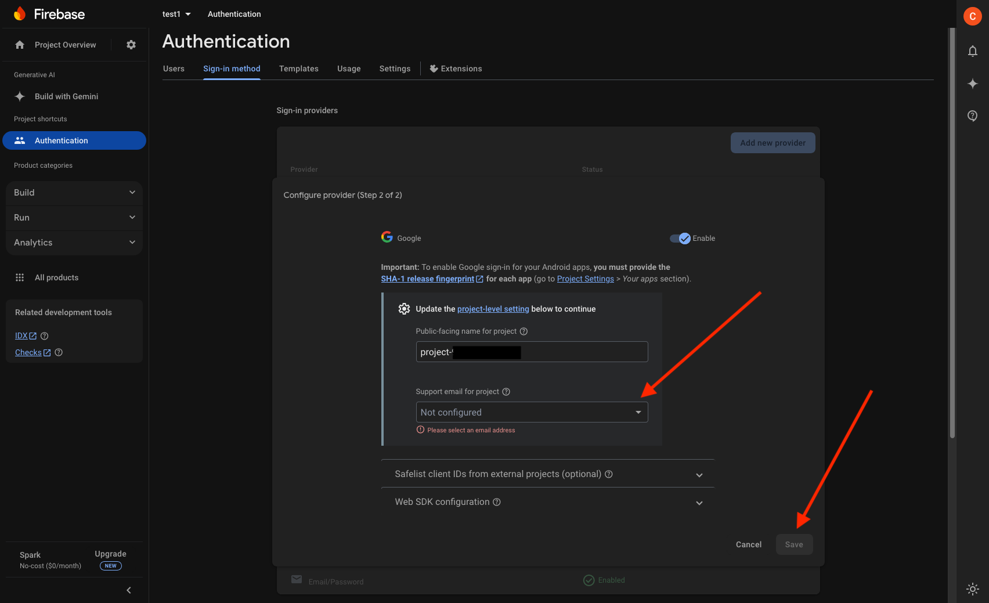Click the page vertical scrollbar
This screenshot has width=989, height=603.
952,232
